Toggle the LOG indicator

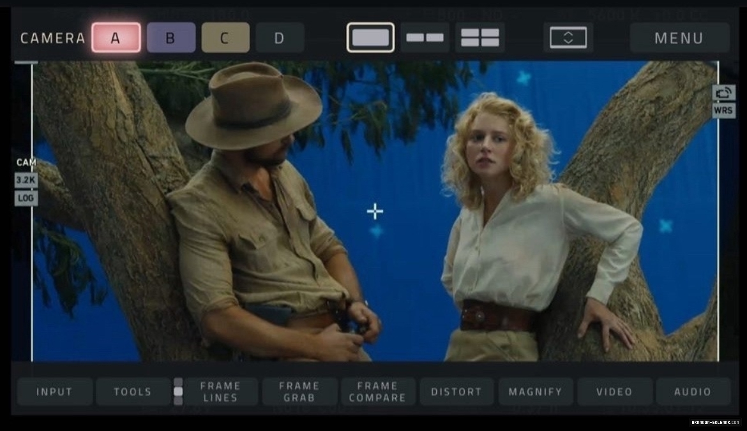tap(26, 198)
